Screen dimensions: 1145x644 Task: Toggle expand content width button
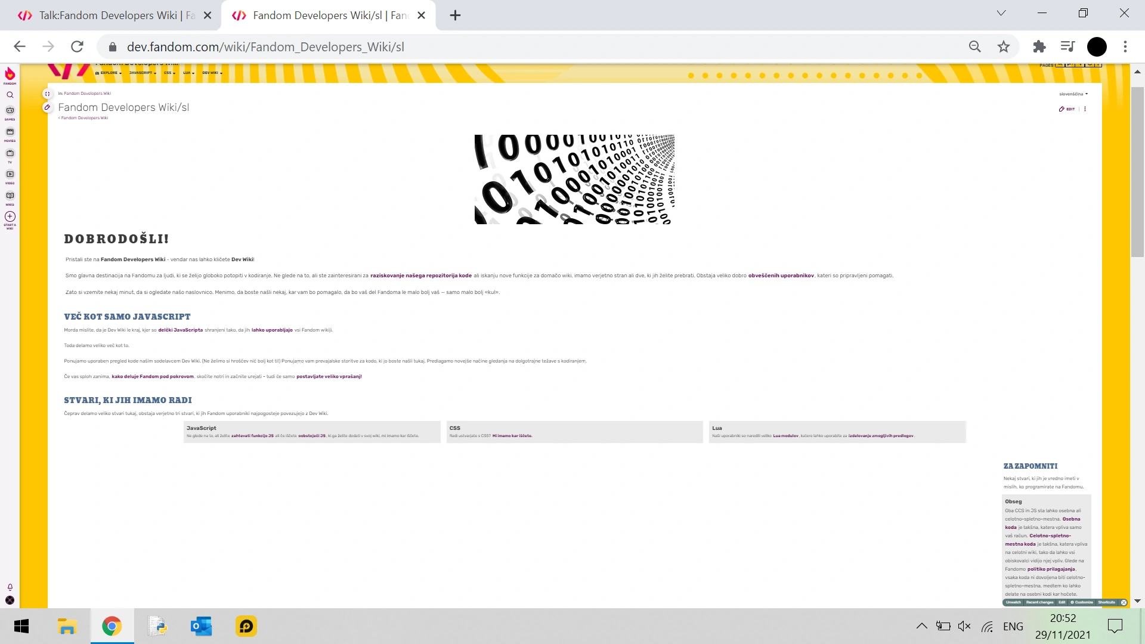coord(47,94)
